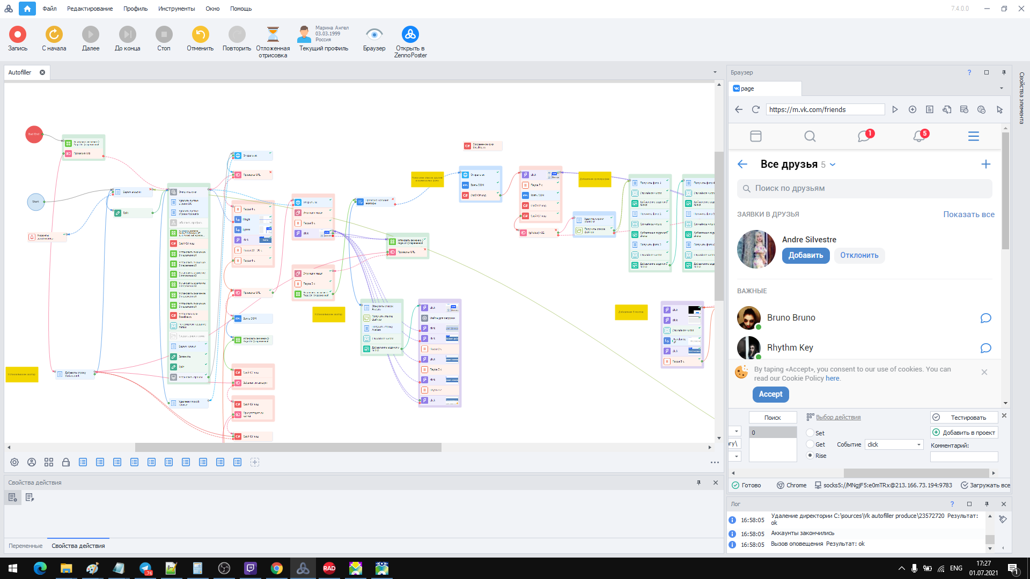Click Добавить button for Andre Silvestre
The height and width of the screenshot is (579, 1030).
(x=806, y=256)
